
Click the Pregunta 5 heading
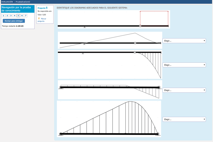pyautogui.click(x=42, y=8)
